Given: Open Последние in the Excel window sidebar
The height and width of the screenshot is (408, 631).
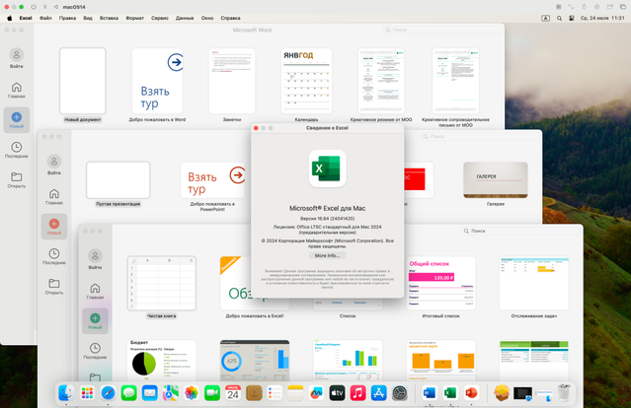Looking at the screenshot, I should pos(95,351).
